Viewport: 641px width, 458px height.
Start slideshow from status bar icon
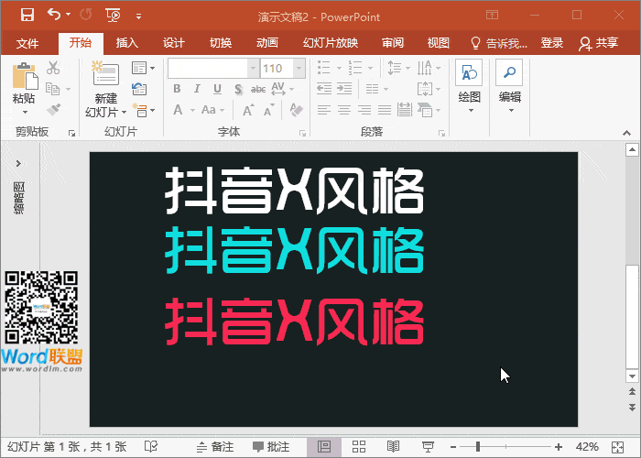[x=428, y=446]
